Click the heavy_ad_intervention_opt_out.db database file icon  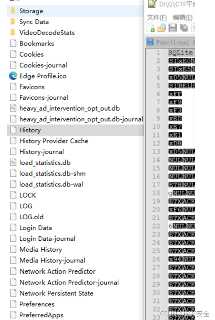13,108
